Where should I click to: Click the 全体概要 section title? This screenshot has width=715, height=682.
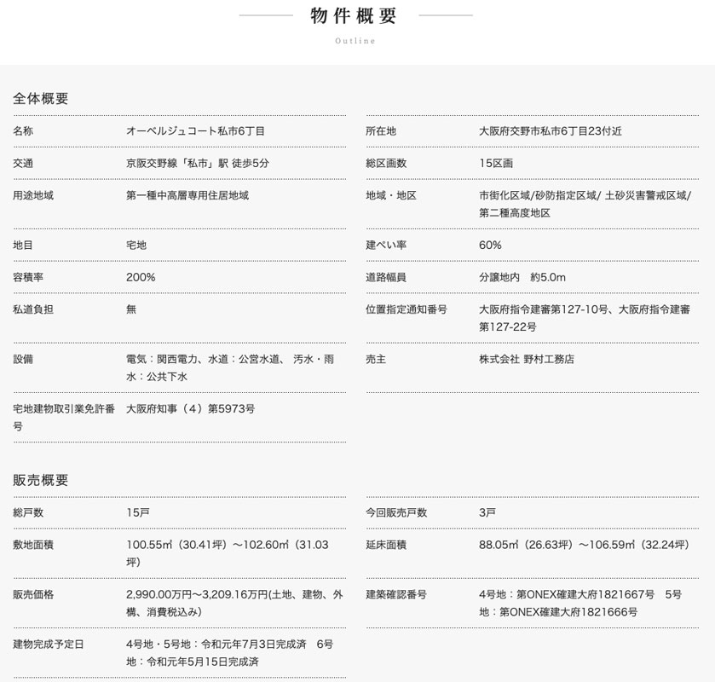41,98
